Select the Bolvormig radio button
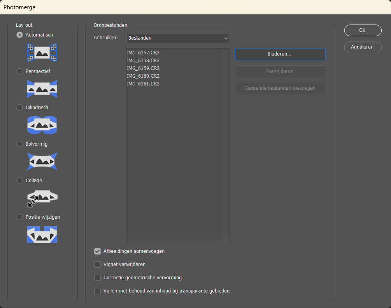391x308 pixels. tap(20, 144)
